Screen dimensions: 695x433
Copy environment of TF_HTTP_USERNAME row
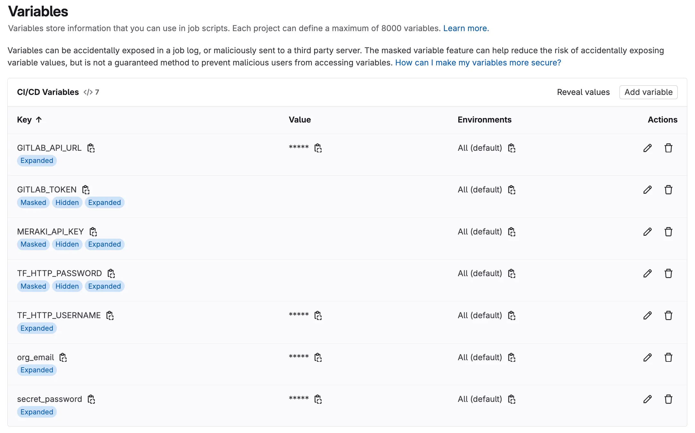512,316
